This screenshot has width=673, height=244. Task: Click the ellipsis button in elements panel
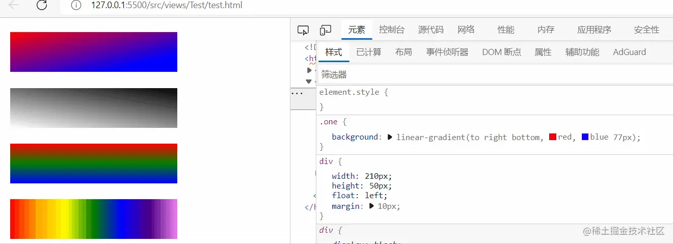[297, 93]
